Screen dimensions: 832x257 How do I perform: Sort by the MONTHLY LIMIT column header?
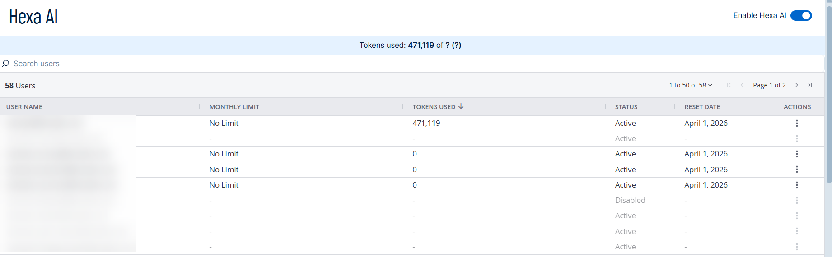pos(234,107)
